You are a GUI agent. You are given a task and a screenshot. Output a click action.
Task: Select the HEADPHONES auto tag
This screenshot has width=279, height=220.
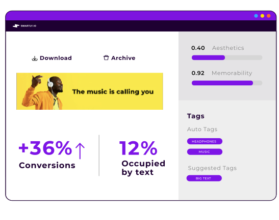[x=205, y=141]
